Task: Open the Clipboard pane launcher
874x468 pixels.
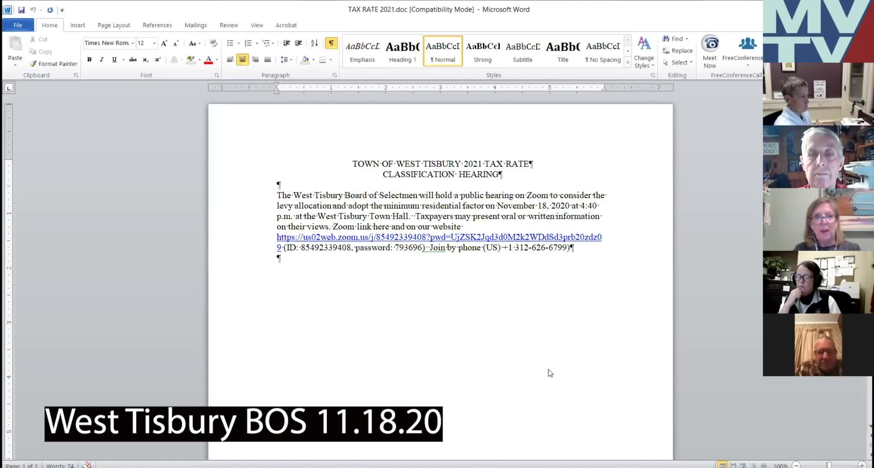Action: point(76,75)
